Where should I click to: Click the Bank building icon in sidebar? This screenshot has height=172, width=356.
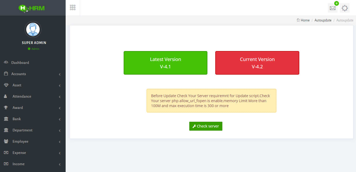tap(6, 119)
